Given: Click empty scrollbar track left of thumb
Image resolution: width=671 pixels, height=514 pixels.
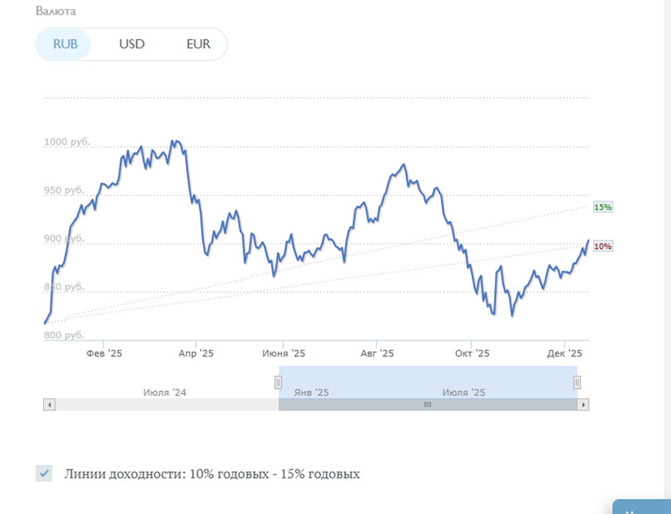Looking at the screenshot, I should pos(165,405).
